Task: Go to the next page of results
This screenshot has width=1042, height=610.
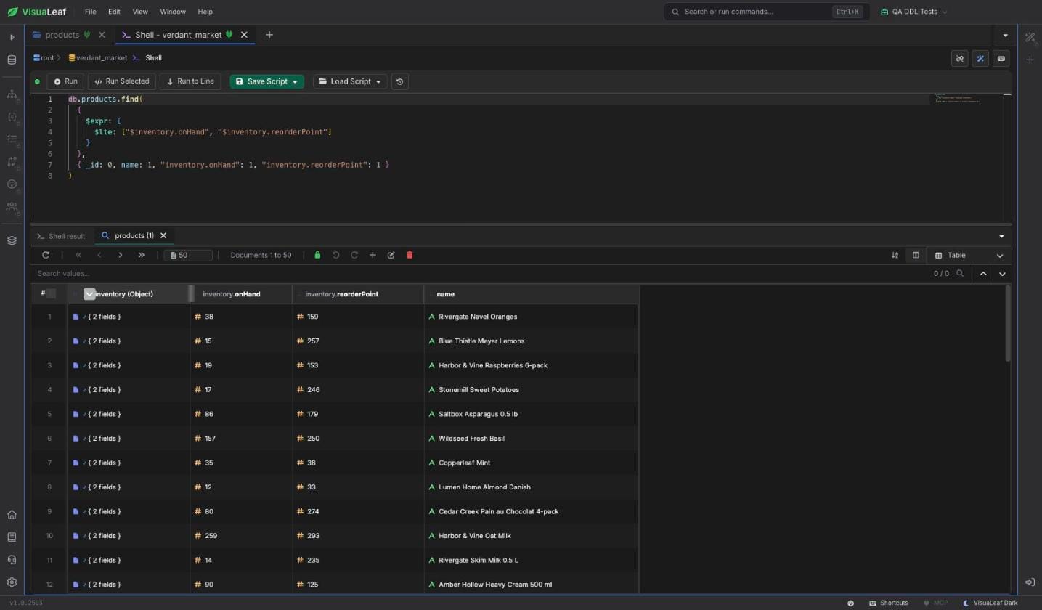Action: point(120,255)
